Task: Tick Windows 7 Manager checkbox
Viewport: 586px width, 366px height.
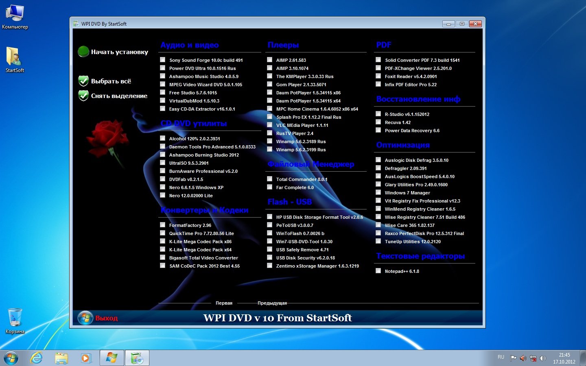Action: [378, 192]
